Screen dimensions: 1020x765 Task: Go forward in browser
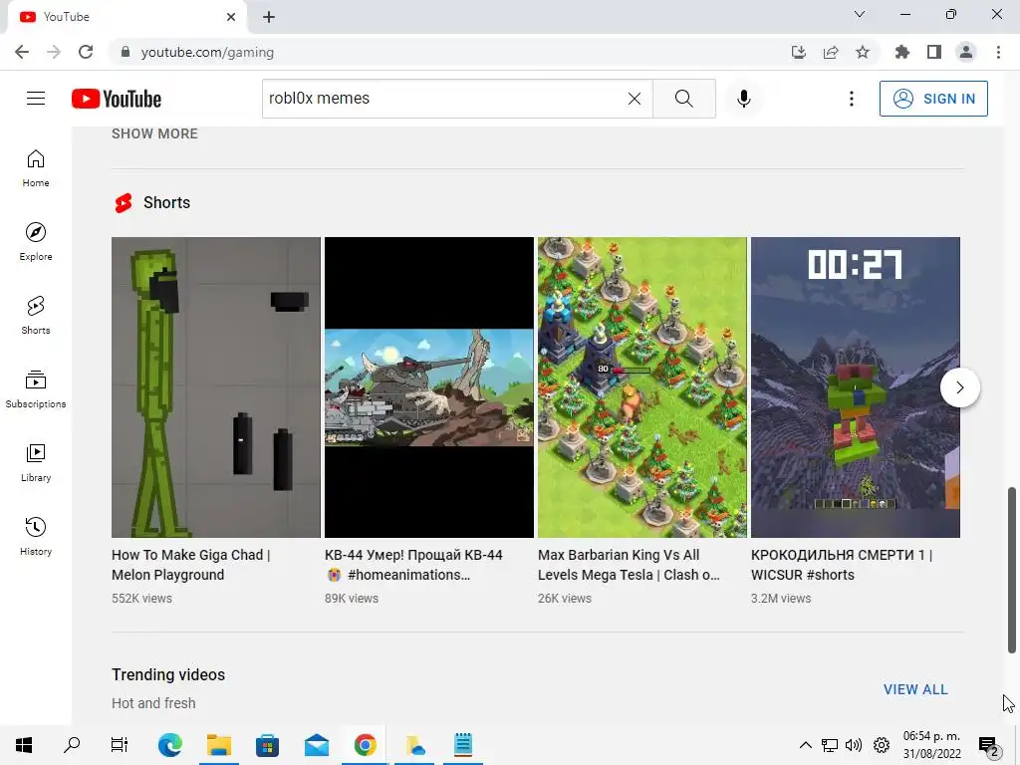54,52
